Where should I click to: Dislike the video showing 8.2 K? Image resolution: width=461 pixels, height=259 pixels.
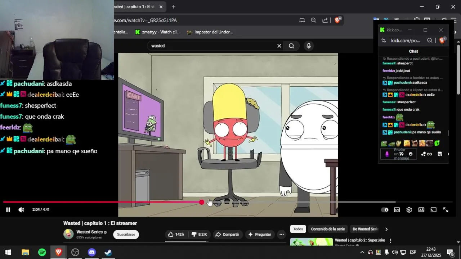coord(199,235)
